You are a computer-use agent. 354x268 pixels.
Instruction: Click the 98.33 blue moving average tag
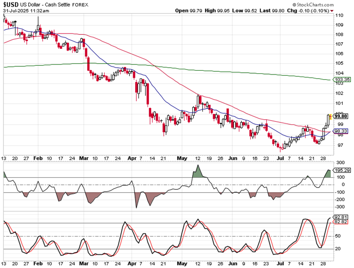342,131
